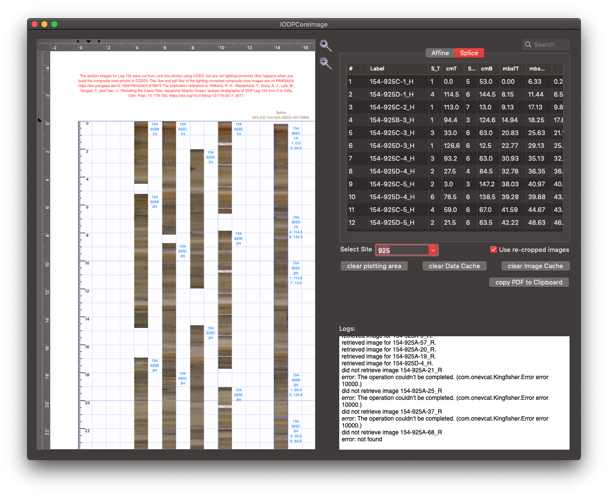Sort table by the Label column header
Viewport: 608px width, 496px height.
click(398, 69)
